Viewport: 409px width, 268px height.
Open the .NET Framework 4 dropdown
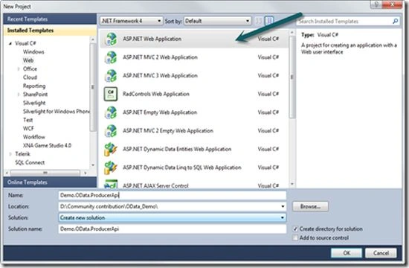pos(131,21)
